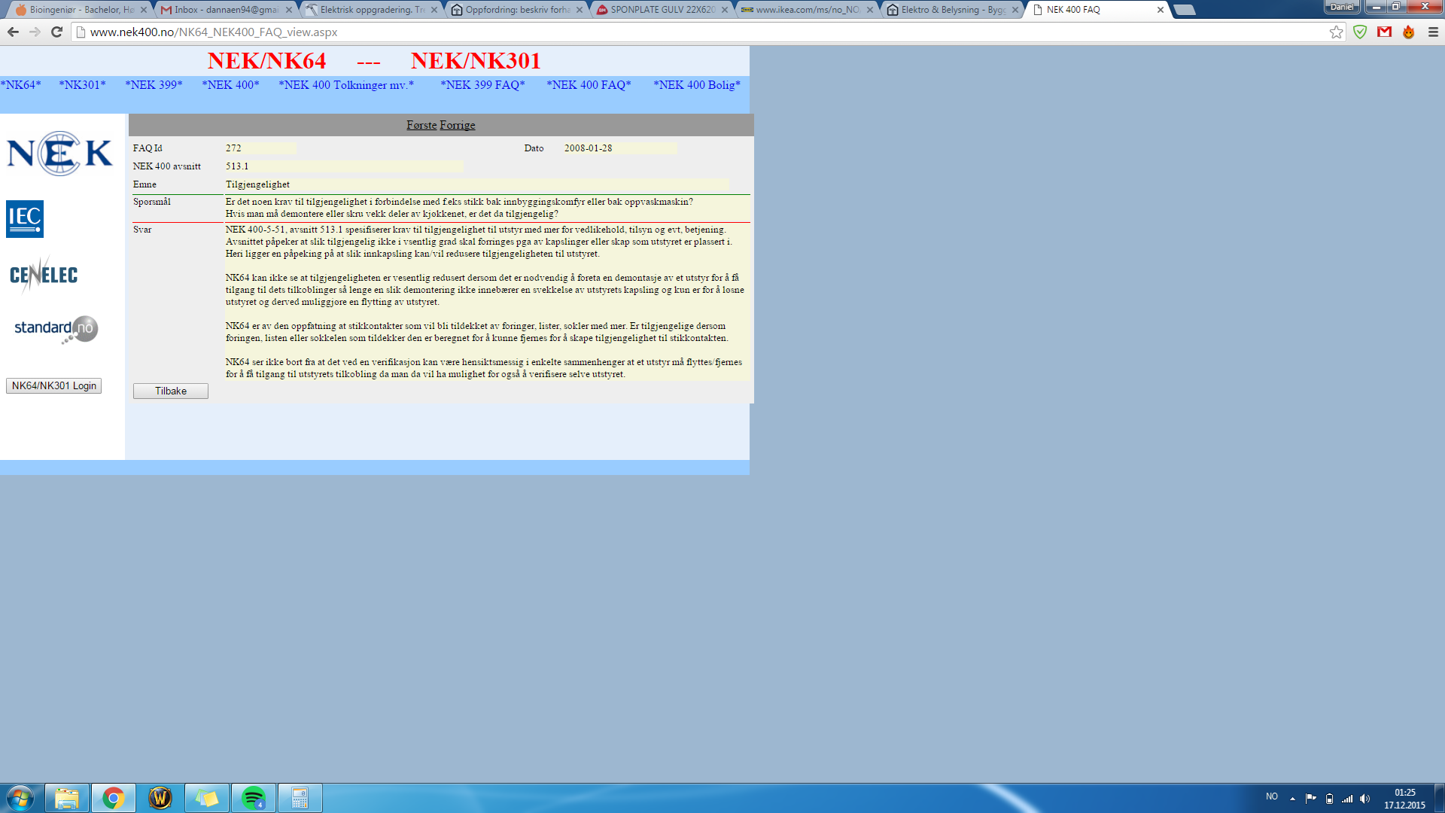Bookmark page with the star icon
Screen dimensions: 1445x813
pyautogui.click(x=1336, y=32)
